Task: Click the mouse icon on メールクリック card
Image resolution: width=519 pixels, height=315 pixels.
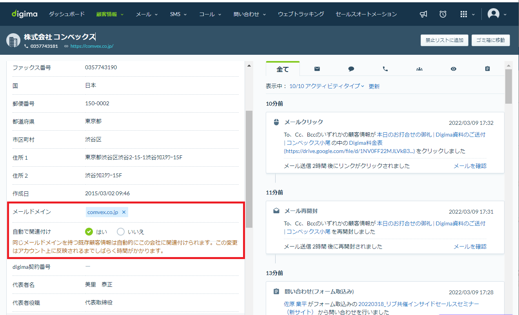Action: 276,122
